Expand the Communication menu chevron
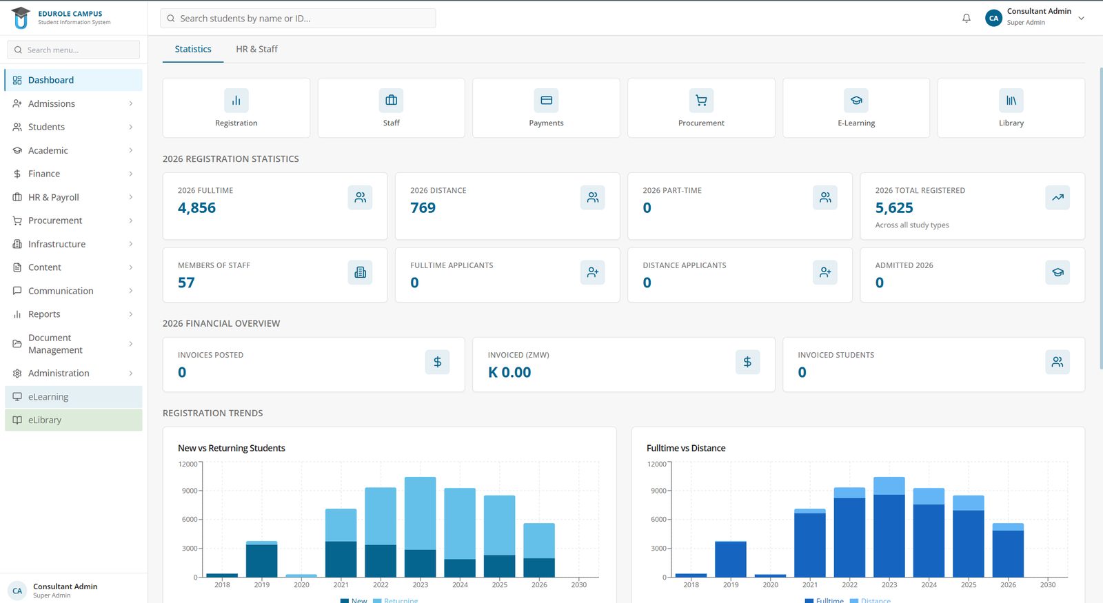The width and height of the screenshot is (1103, 603). (x=131, y=292)
